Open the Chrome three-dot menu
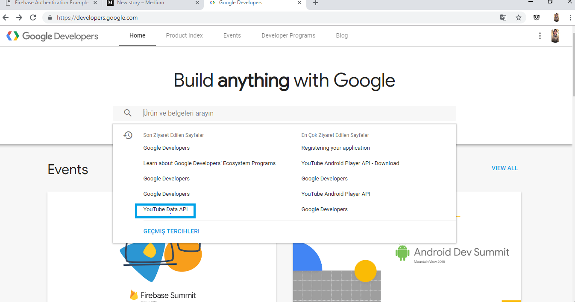575x302 pixels. point(570,17)
